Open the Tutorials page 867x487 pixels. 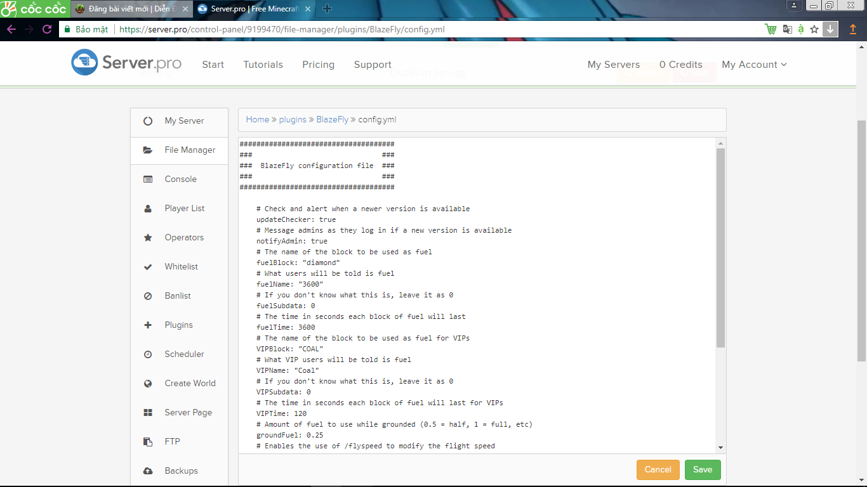[263, 65]
